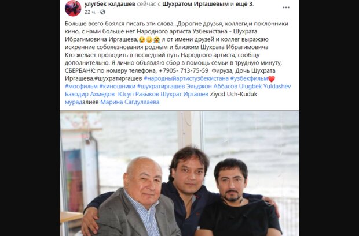Open blue hashtag #шухратиргашев

coord(161,87)
